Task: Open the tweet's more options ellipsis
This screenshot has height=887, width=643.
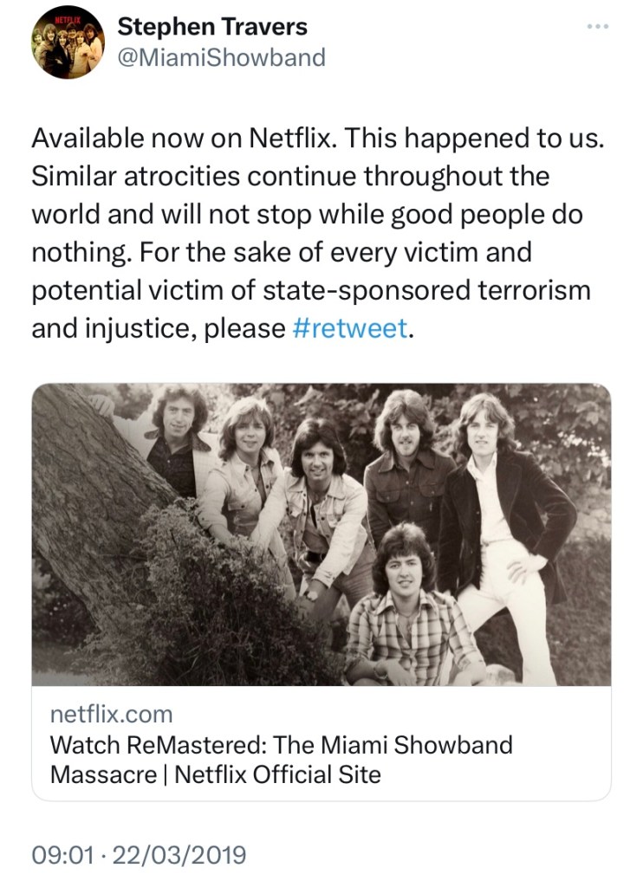Action: coord(597,26)
